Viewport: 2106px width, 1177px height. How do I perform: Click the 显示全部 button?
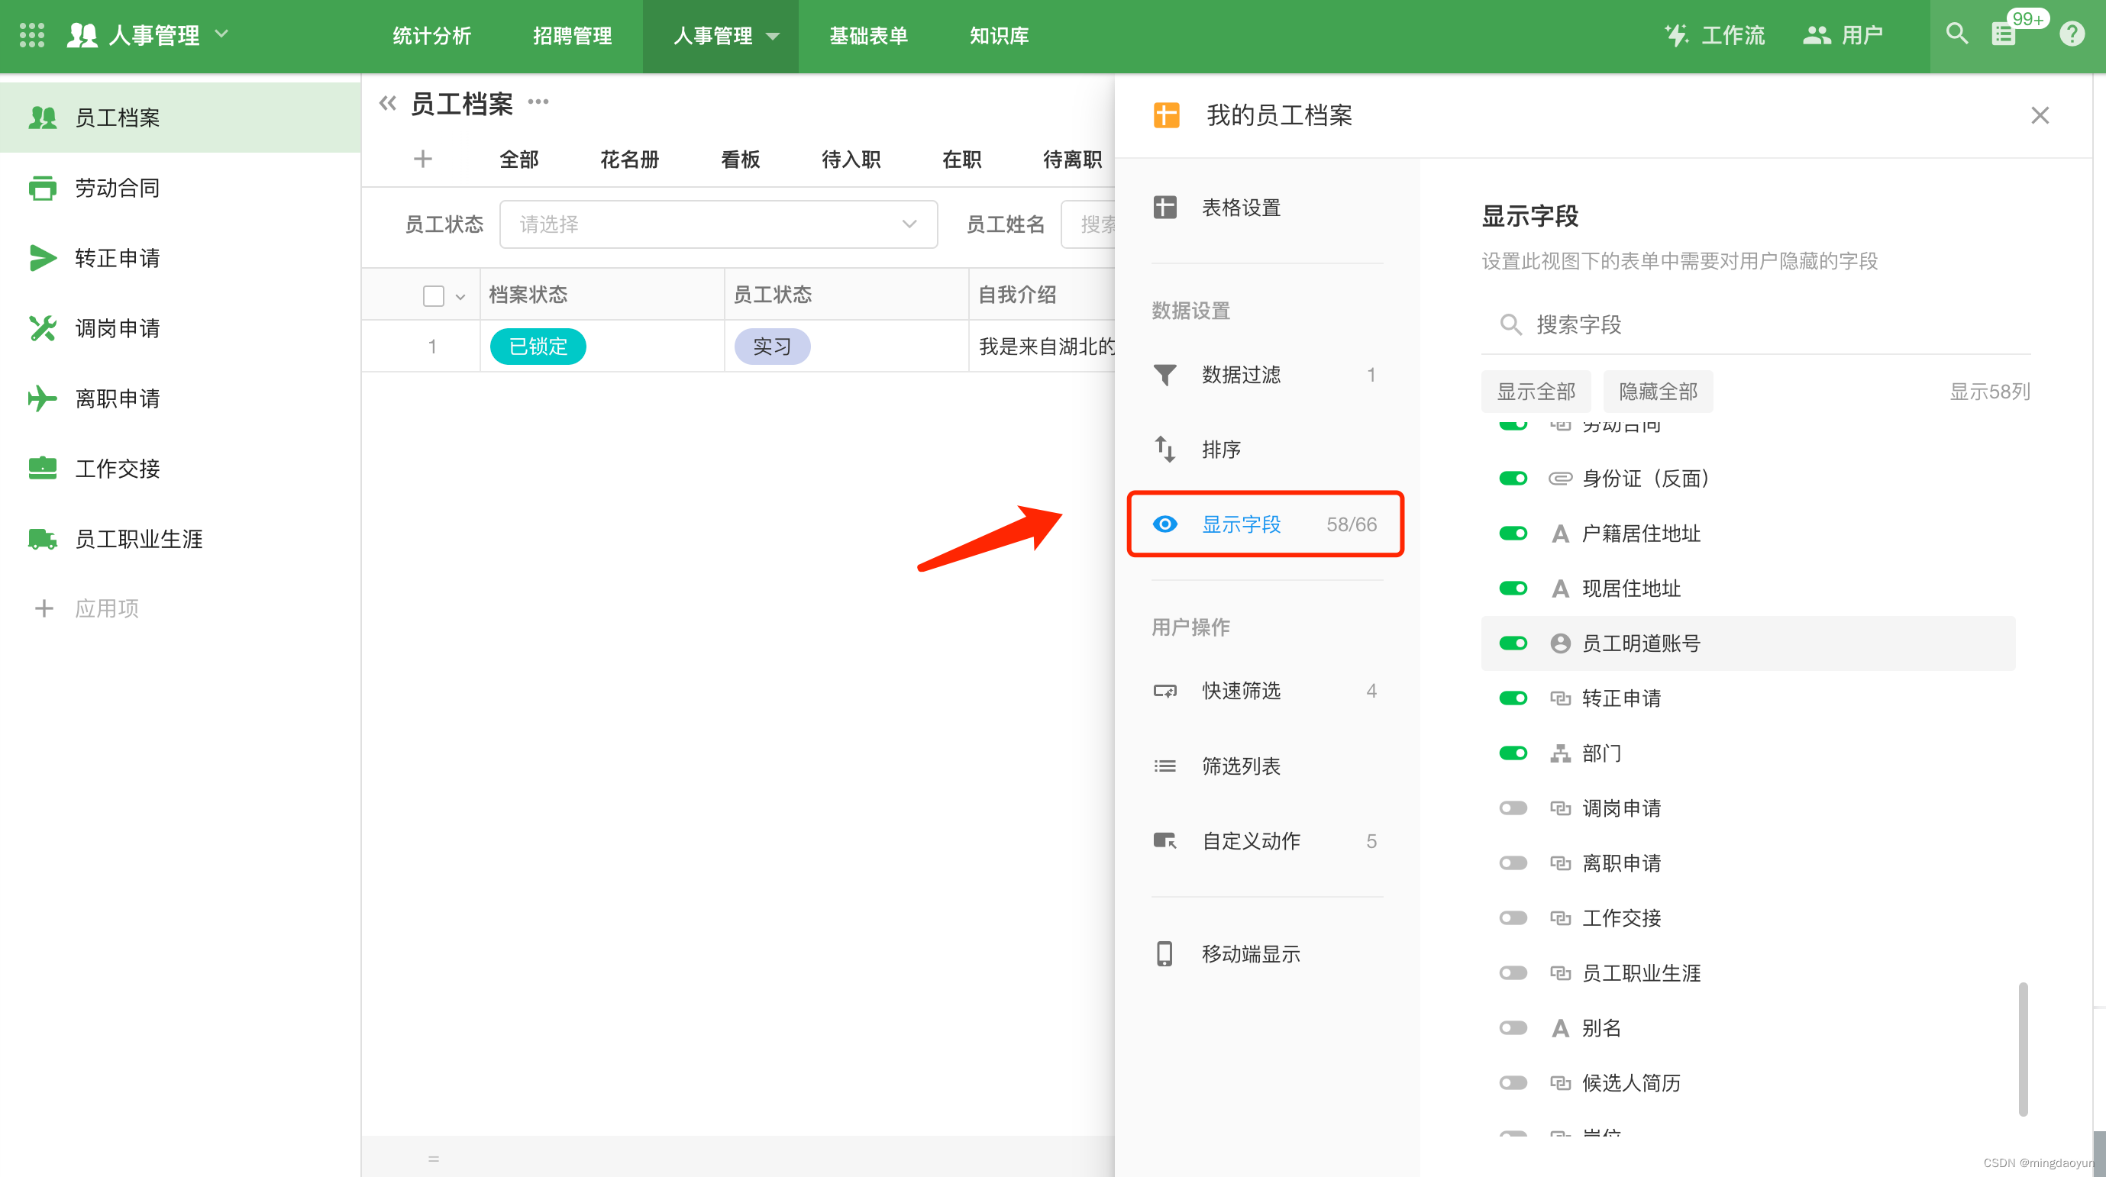(1536, 392)
